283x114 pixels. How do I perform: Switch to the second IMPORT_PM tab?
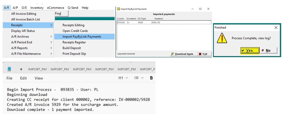click(x=60, y=69)
